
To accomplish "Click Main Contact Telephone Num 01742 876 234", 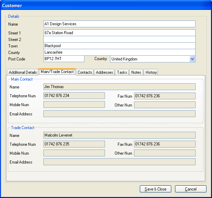I will tap(74, 96).
